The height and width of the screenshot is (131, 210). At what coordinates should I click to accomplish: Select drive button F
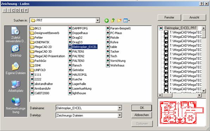[x=26, y=11]
